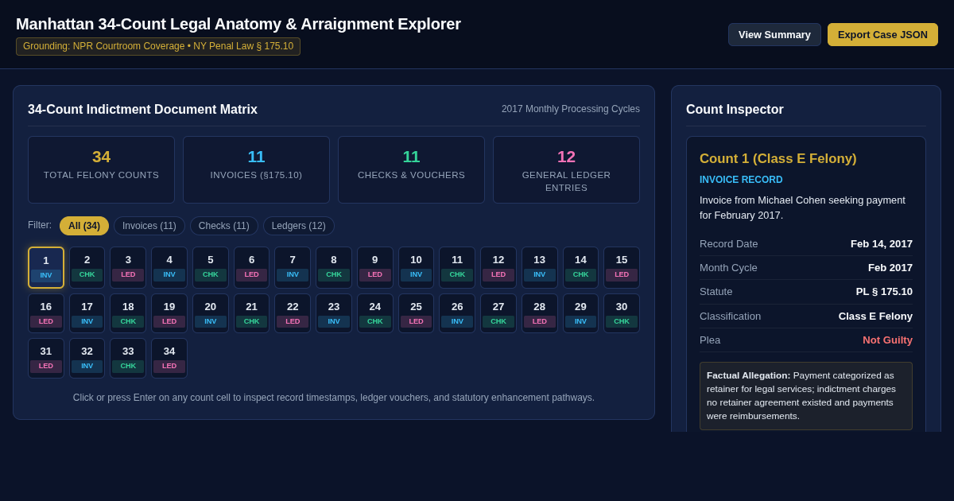Viewport: 954px width, 501px height.
Task: Inspect count 1 invoice cell
Action: [46, 267]
